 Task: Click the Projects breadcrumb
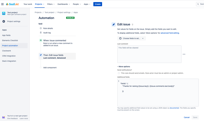[38, 12]
